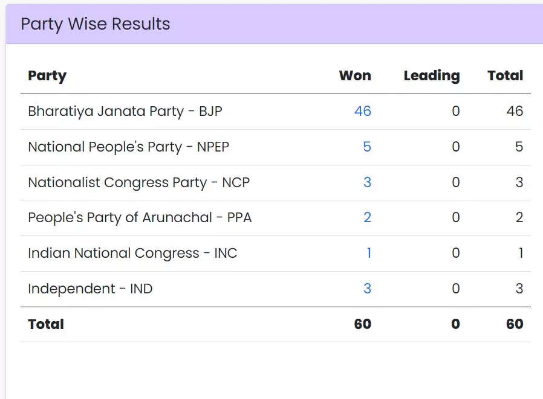This screenshot has height=399, width=543.
Task: Click the Independent - IND row name
Action: pyautogui.click(x=90, y=289)
